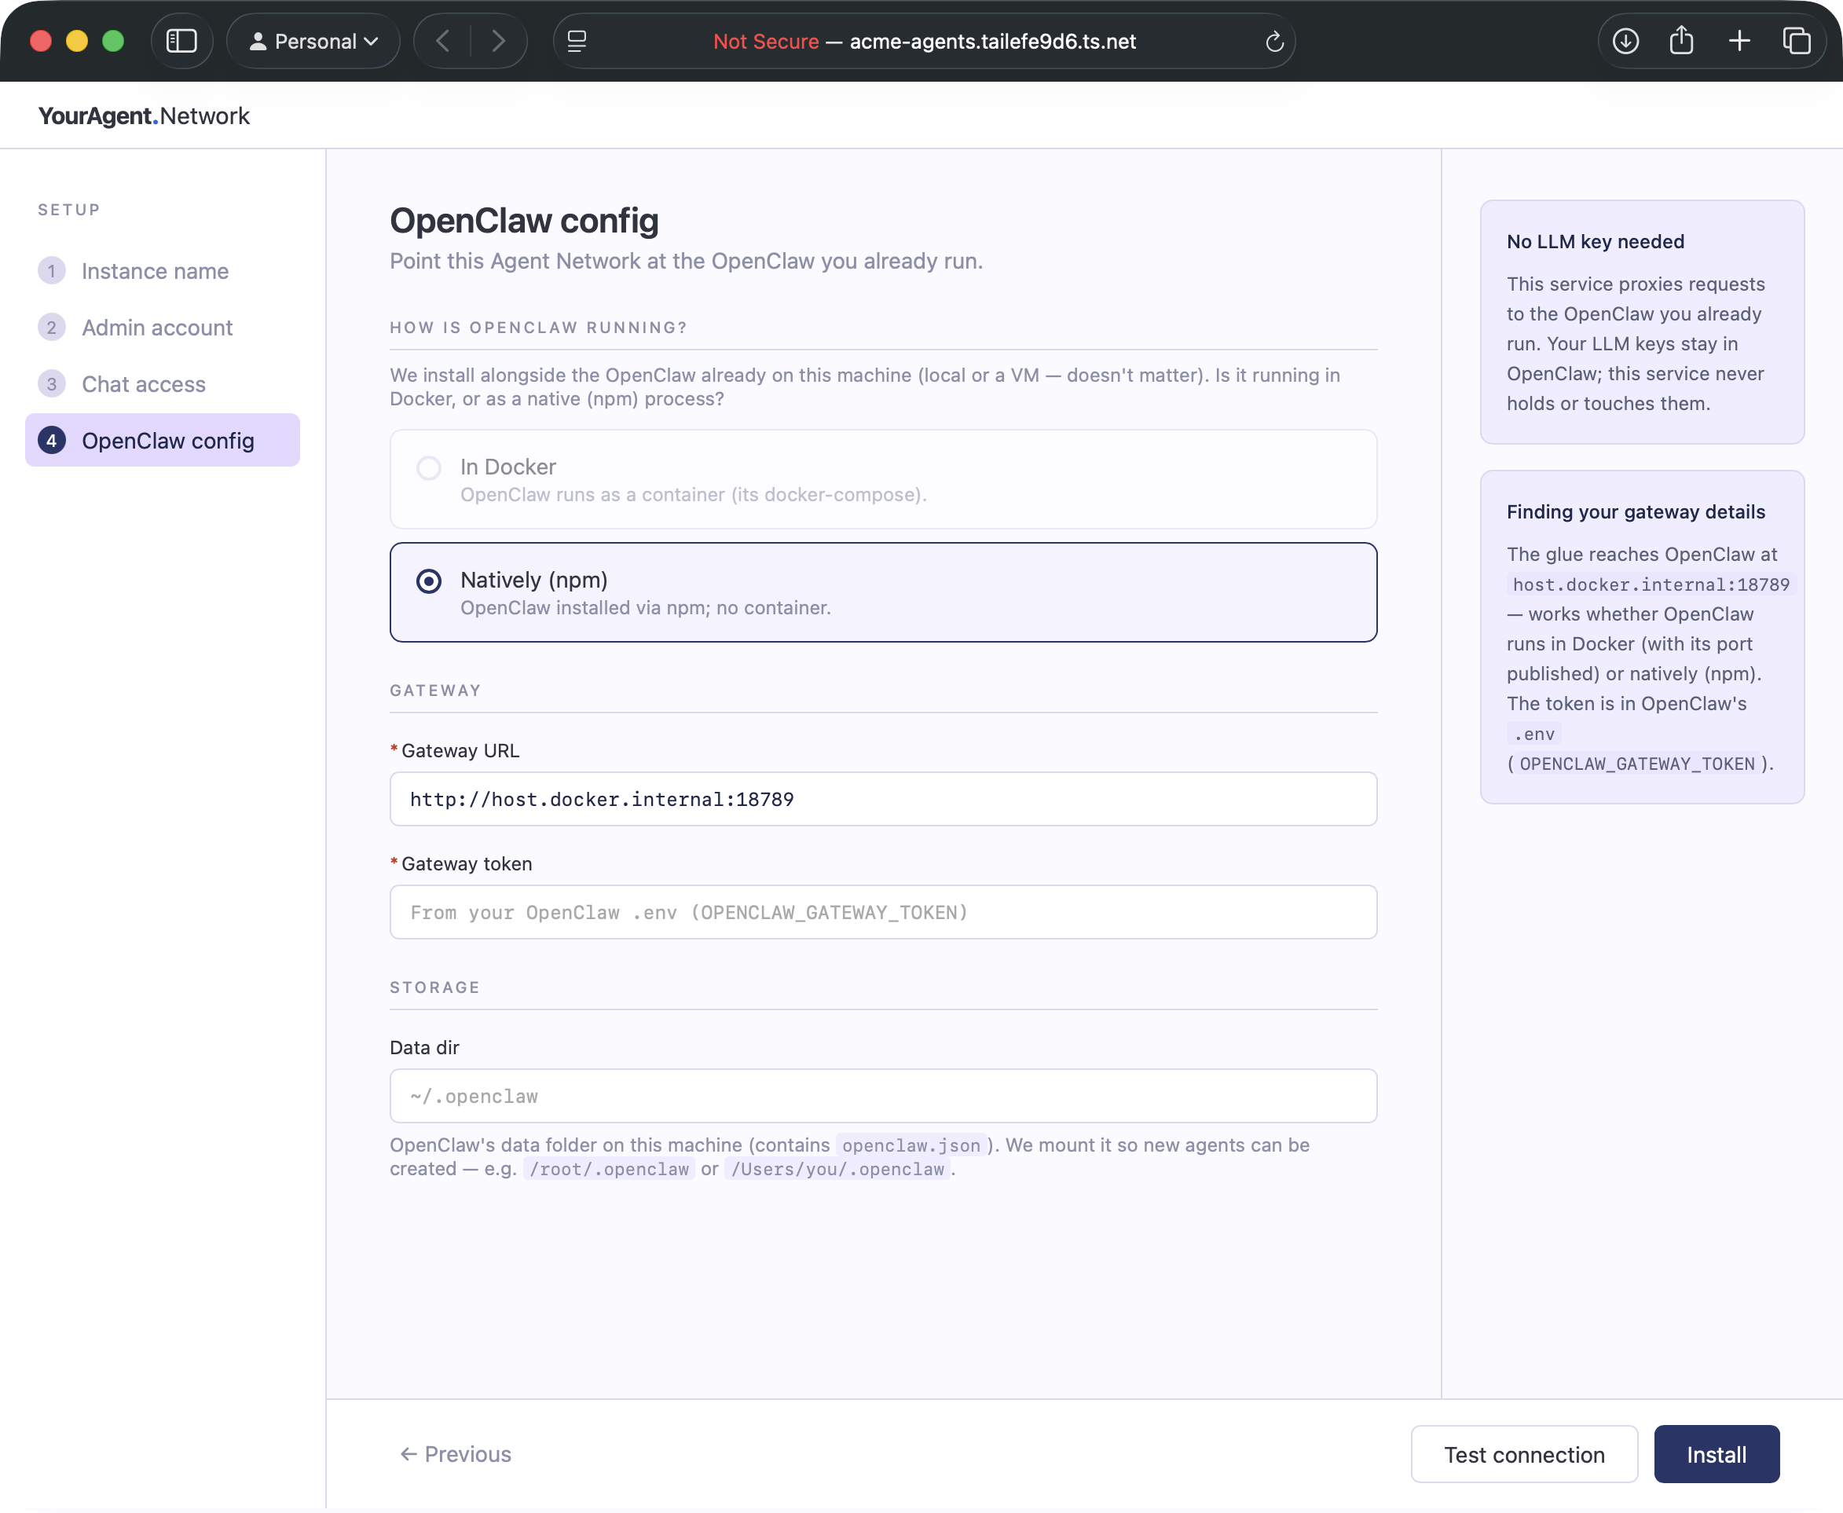
Task: Reload the page with refresh icon
Action: (1274, 41)
